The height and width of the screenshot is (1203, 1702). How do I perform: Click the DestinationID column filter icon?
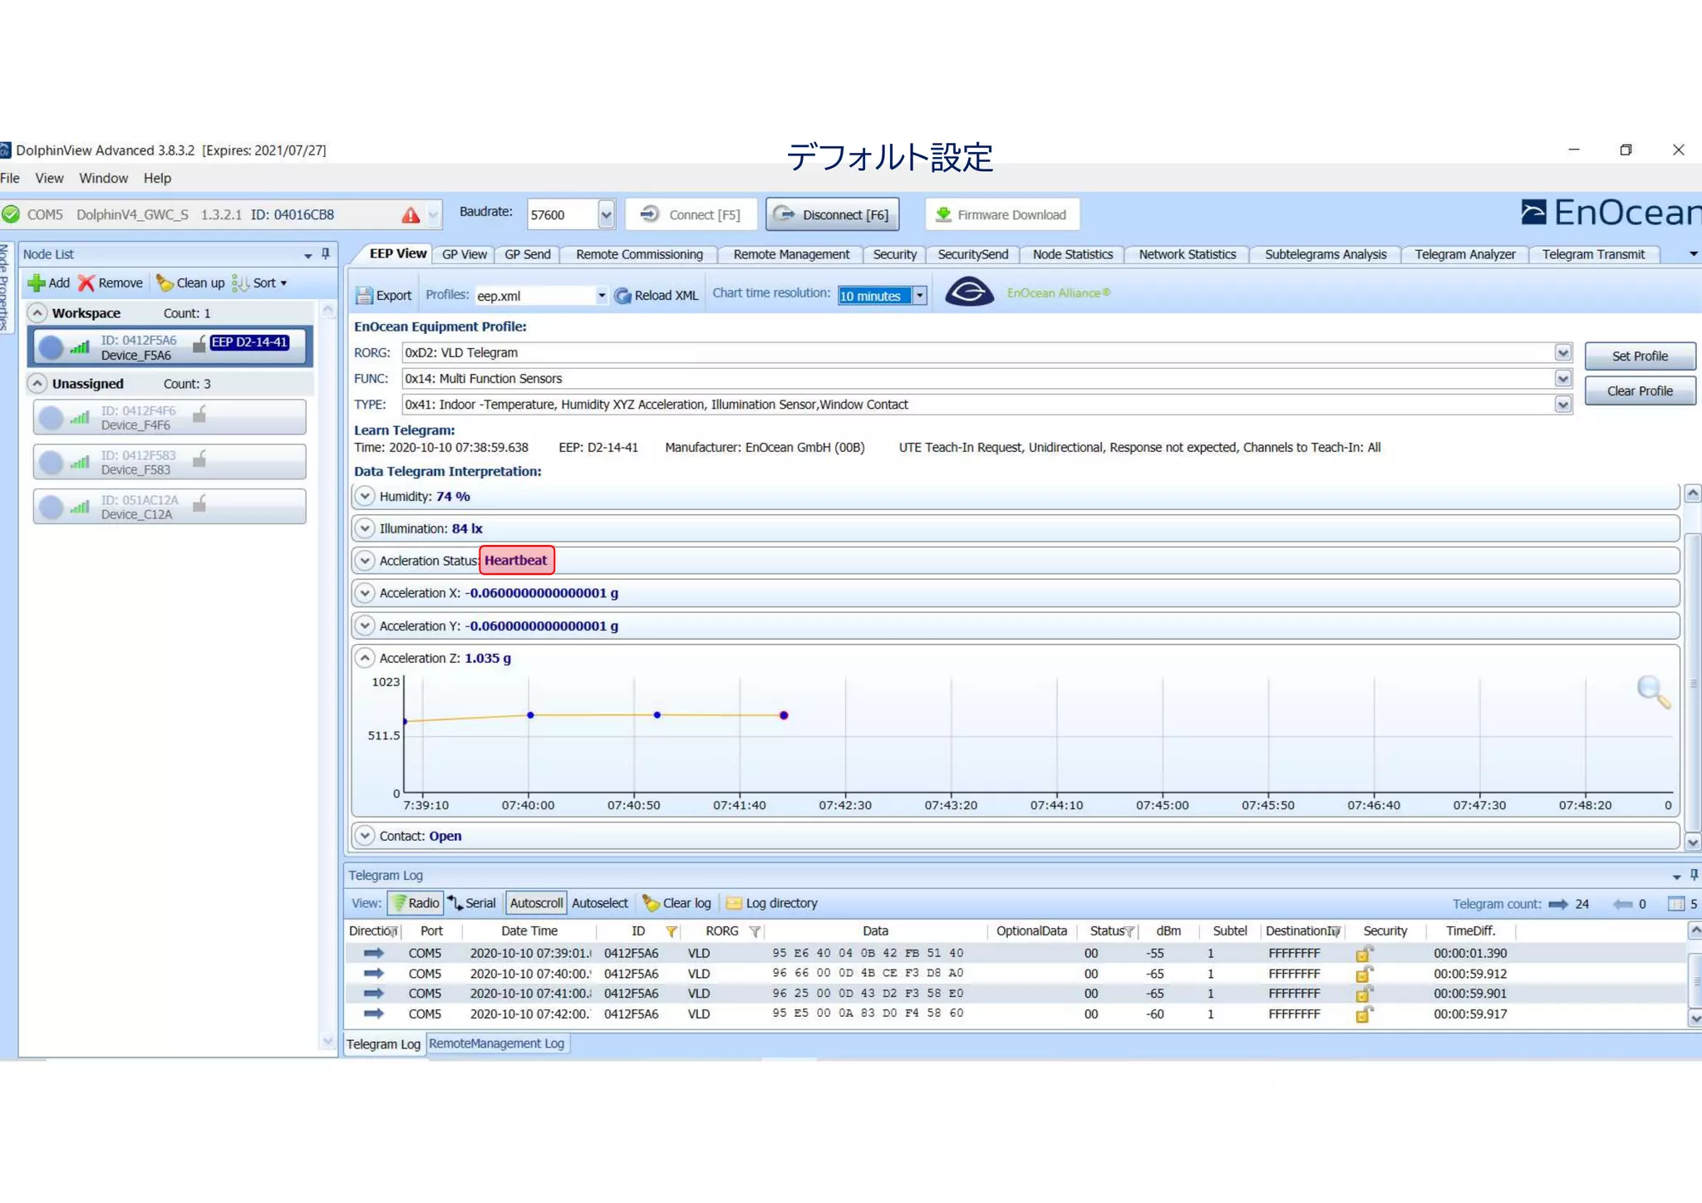(1335, 932)
